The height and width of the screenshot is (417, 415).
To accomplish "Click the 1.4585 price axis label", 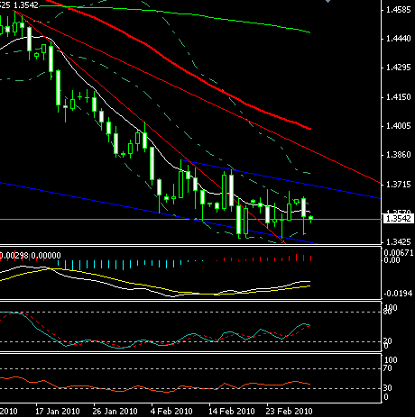I will pyautogui.click(x=398, y=10).
